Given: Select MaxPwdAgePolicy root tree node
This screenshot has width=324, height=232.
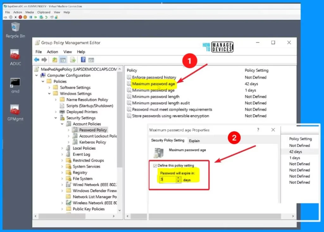Looking at the screenshot, I should click(79, 69).
